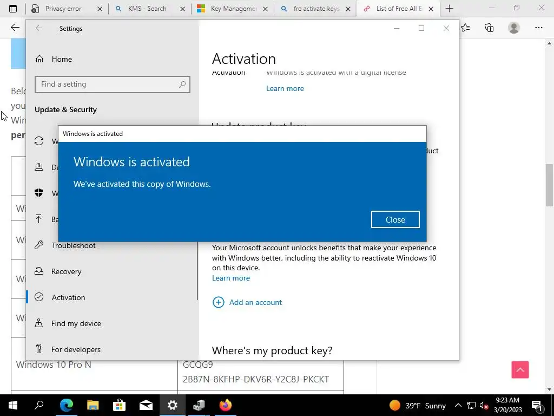The height and width of the screenshot is (416, 554).
Task: Switch to the Key Management tab
Action: coord(233,9)
